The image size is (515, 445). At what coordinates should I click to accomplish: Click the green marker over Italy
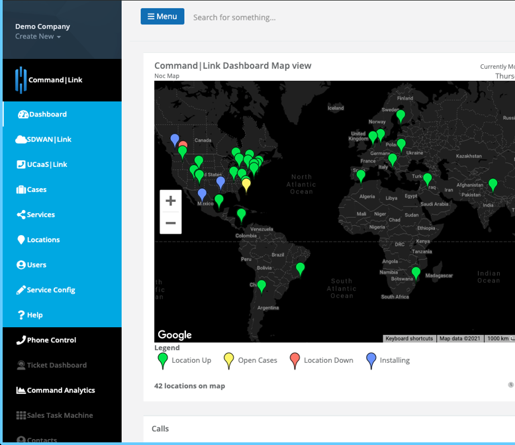392,160
